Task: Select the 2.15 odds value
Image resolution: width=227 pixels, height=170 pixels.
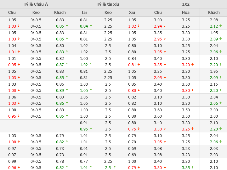Action: [214, 84]
